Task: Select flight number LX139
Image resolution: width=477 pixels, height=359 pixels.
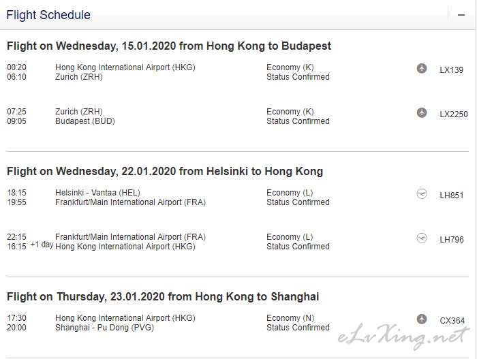Action: coord(451,70)
